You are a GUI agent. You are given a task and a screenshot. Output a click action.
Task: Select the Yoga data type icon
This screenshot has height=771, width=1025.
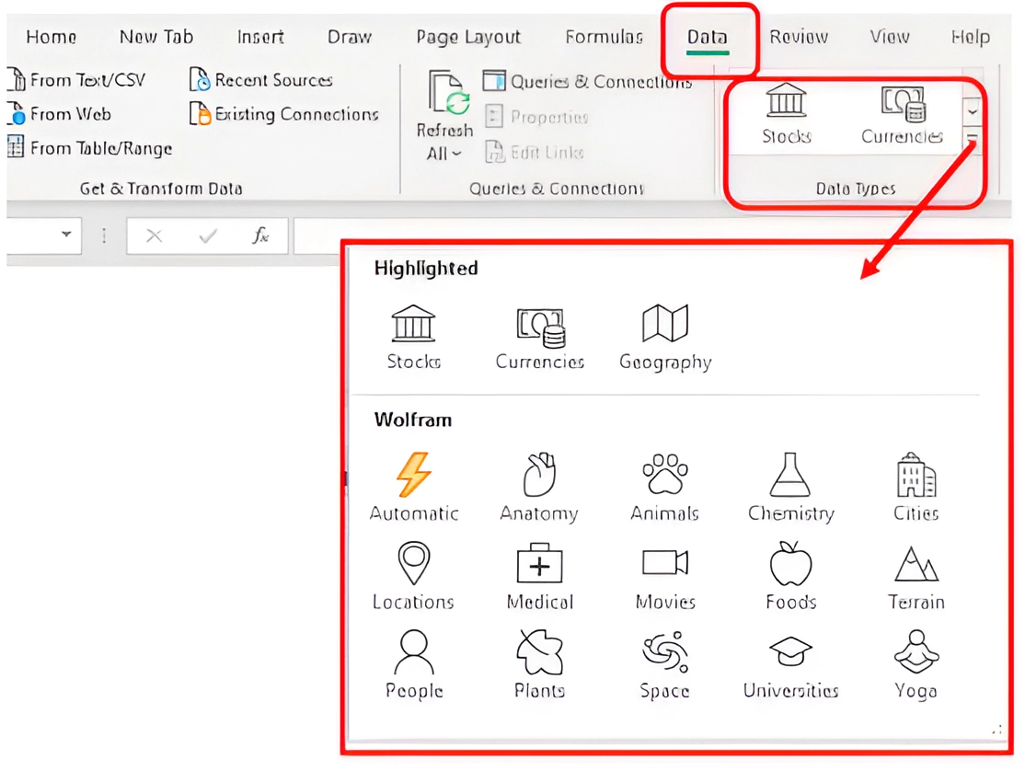[915, 662]
